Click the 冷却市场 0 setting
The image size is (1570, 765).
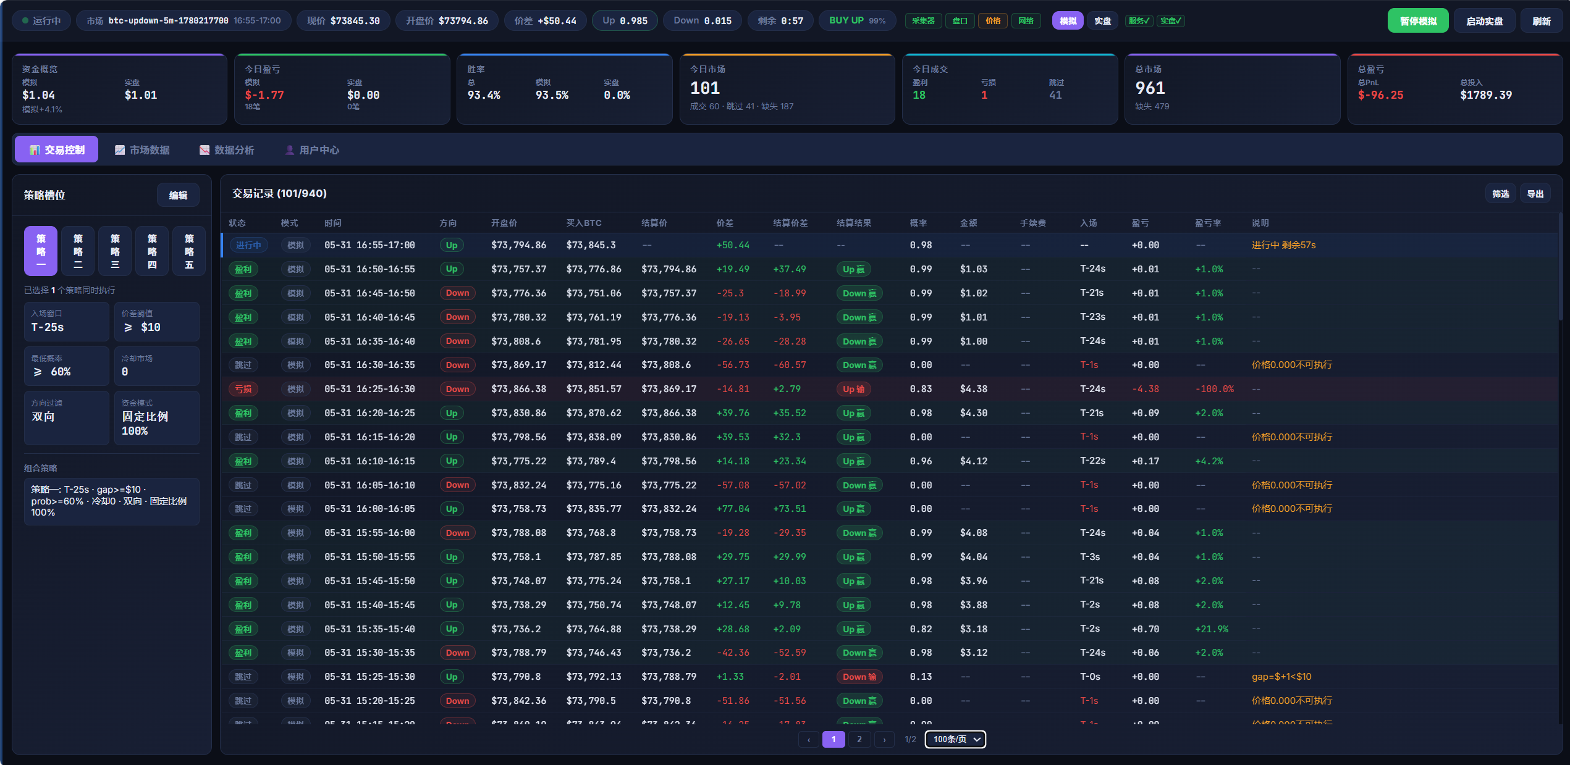157,366
